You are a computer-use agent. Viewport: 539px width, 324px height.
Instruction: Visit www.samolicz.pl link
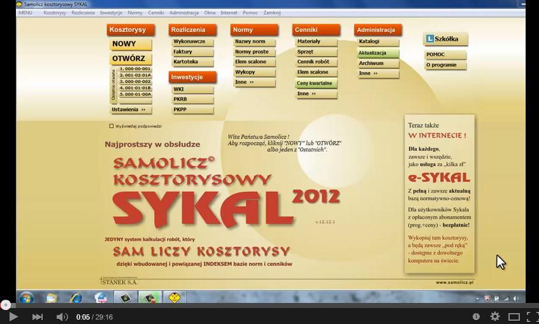coord(454,282)
